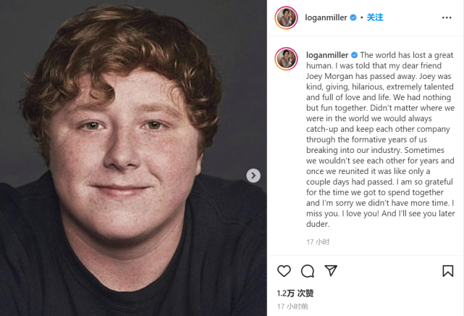The width and height of the screenshot is (464, 316).
Task: Click the 17 小时 time under the caption
Action: pos(318,241)
